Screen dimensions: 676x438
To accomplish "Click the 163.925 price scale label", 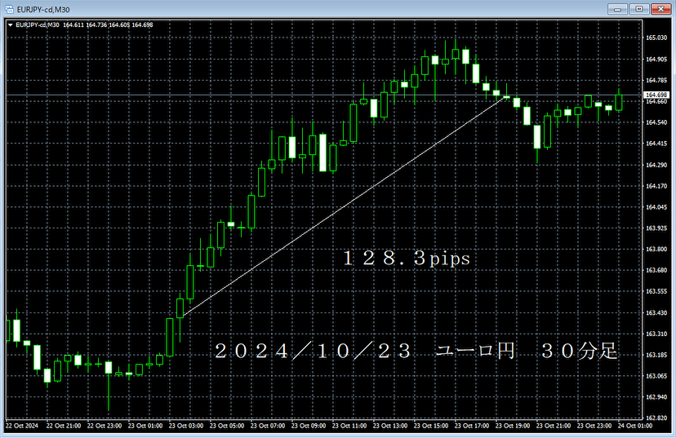I will [656, 228].
